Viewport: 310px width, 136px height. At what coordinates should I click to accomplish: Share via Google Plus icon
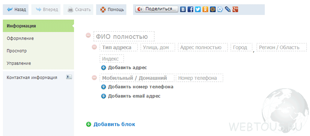pyautogui.click(x=235, y=9)
